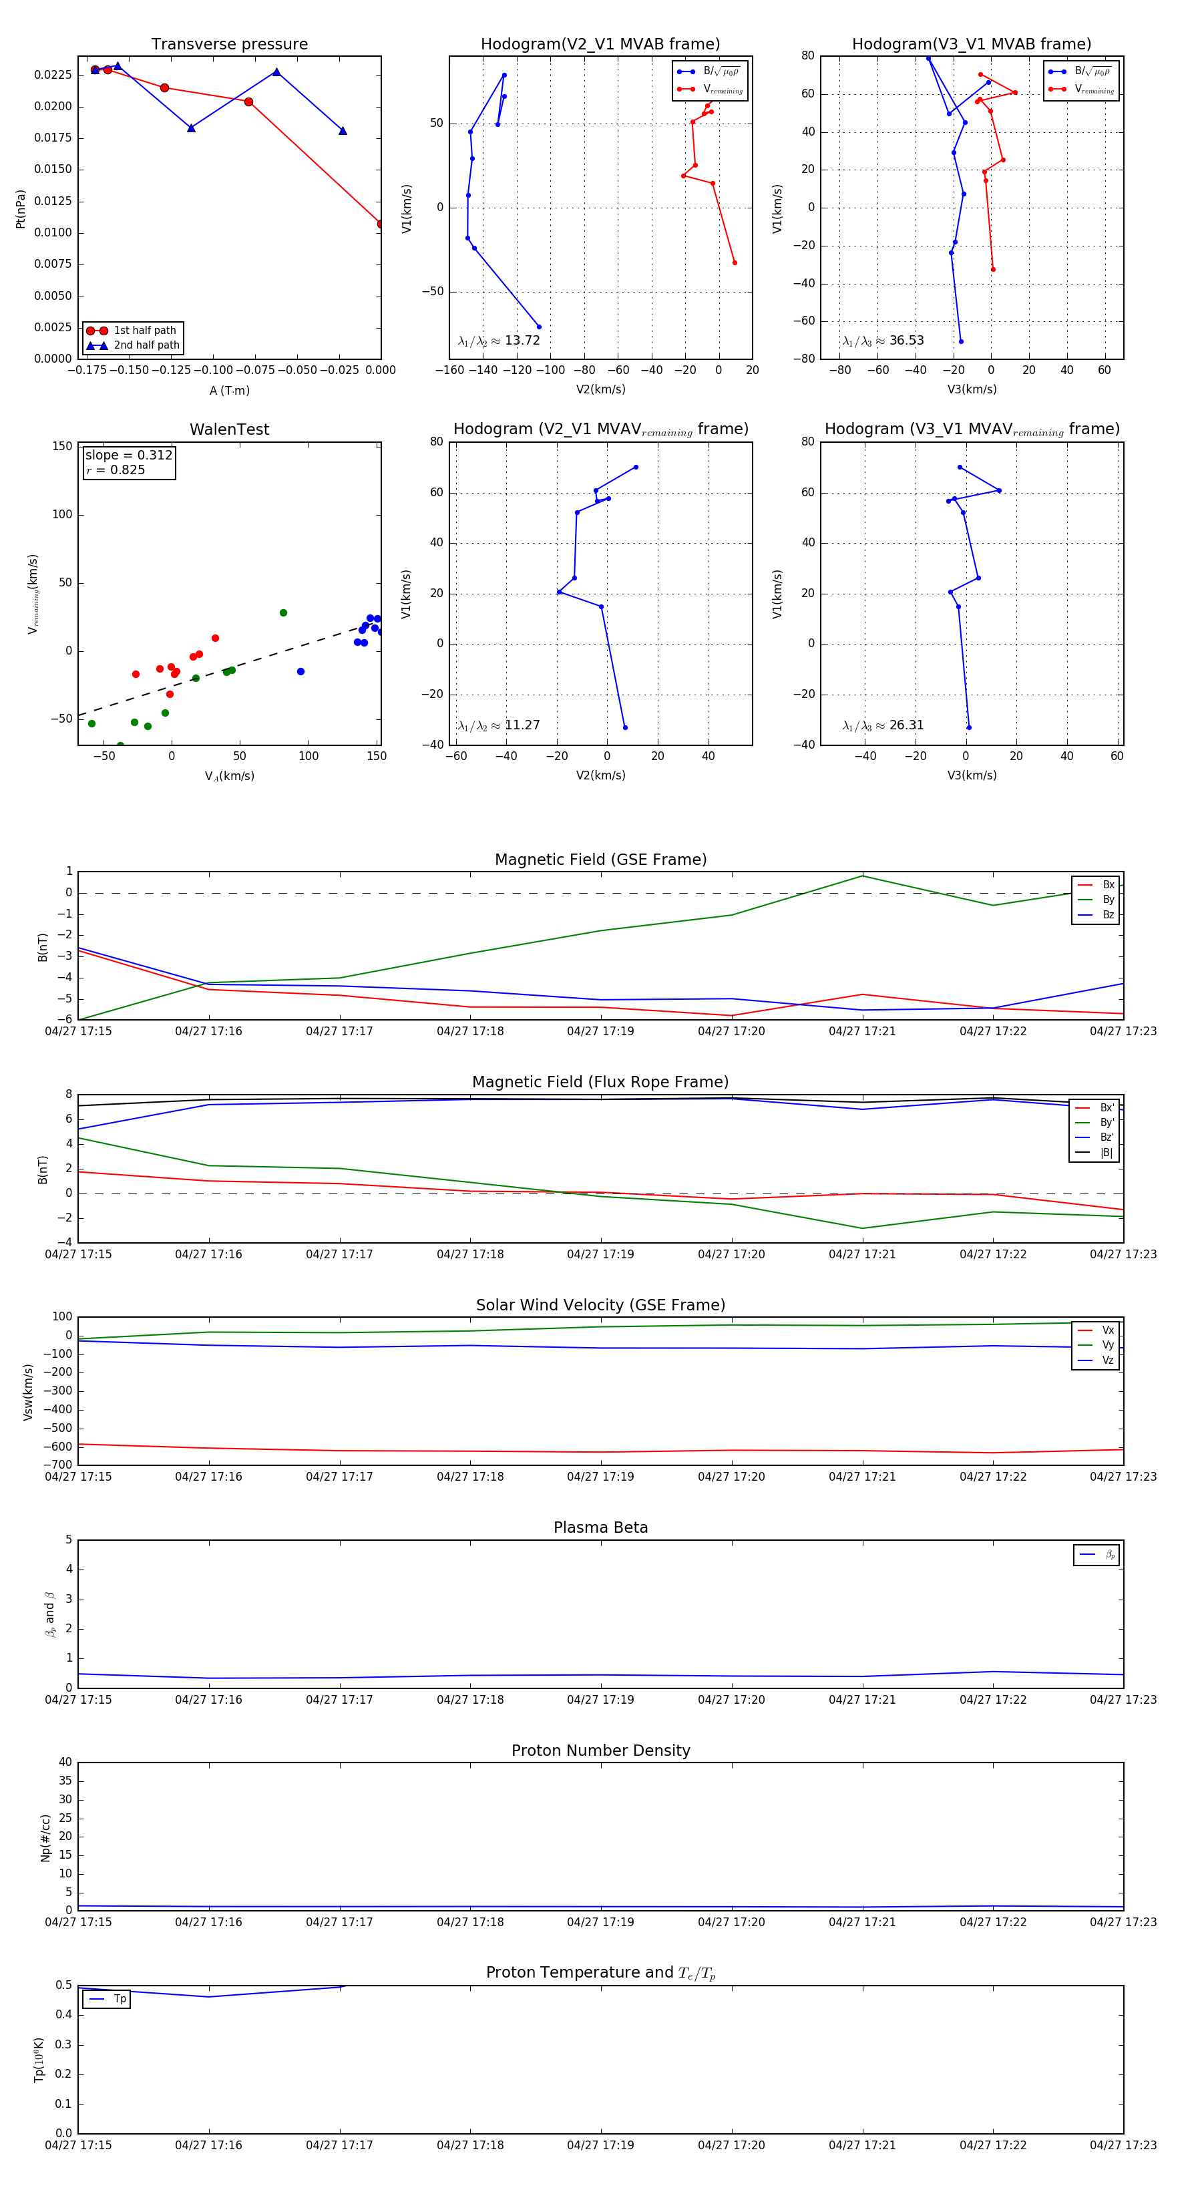Click the "Pt(nPa)" y-axis label
Image resolution: width=1202 pixels, height=2204 pixels.
(21, 209)
